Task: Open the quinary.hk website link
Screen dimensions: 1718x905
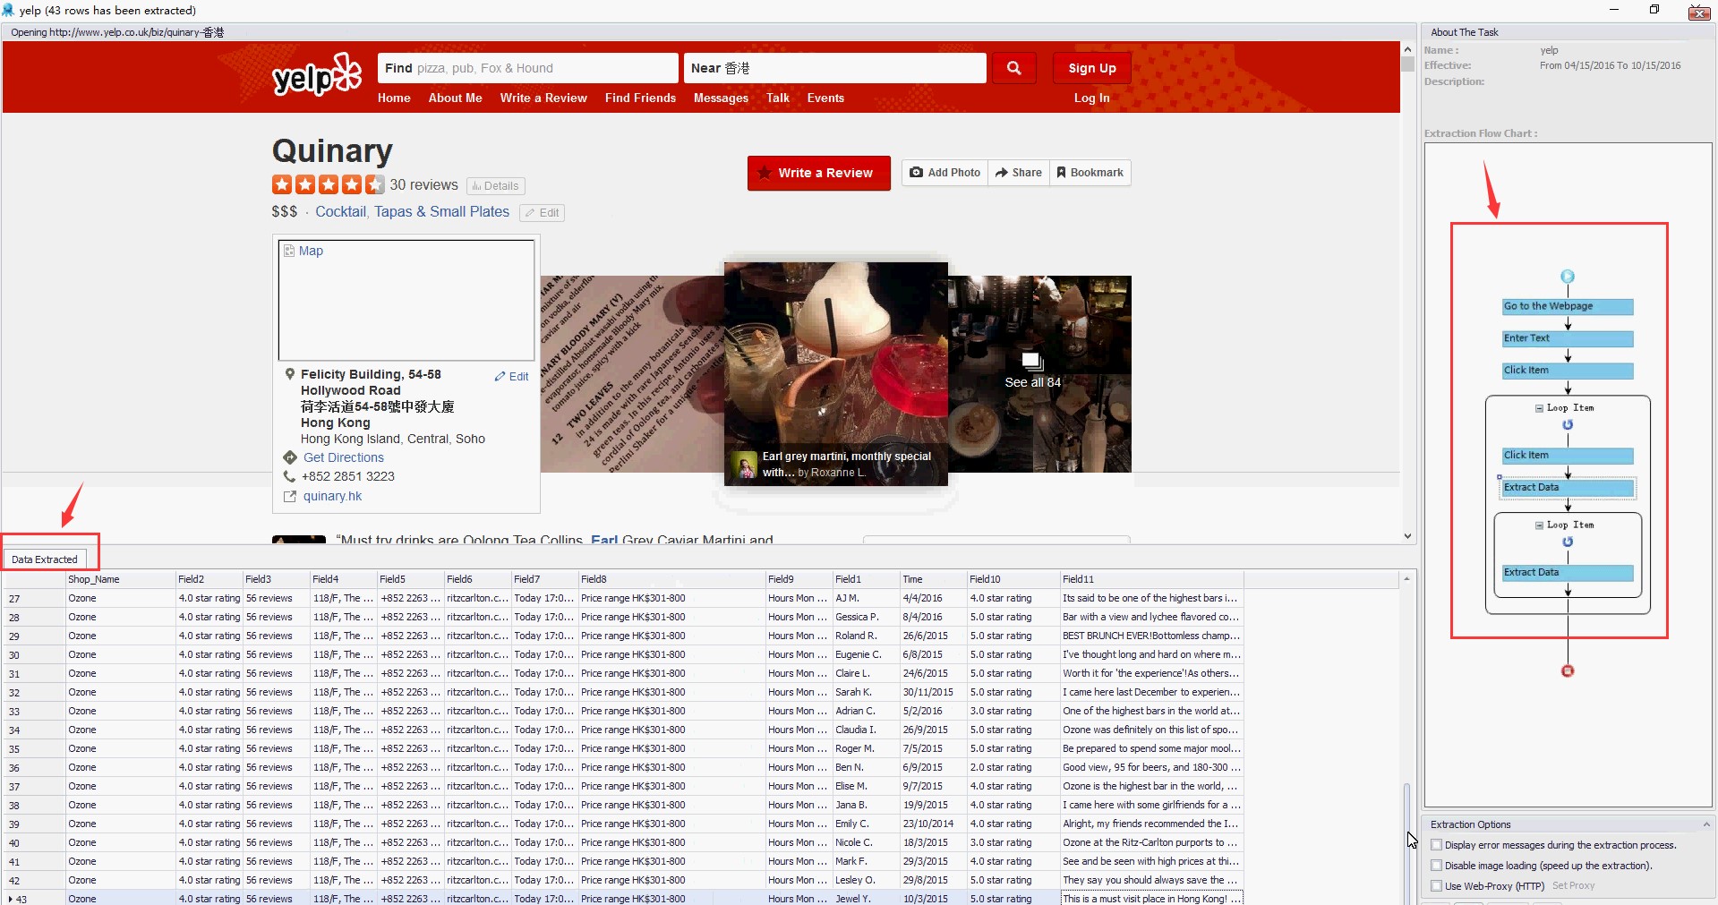Action: coord(332,496)
